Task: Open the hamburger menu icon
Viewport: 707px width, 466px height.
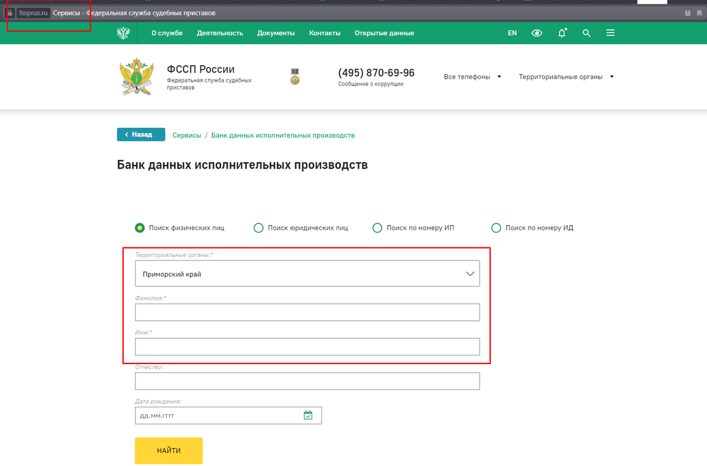Action: 610,33
